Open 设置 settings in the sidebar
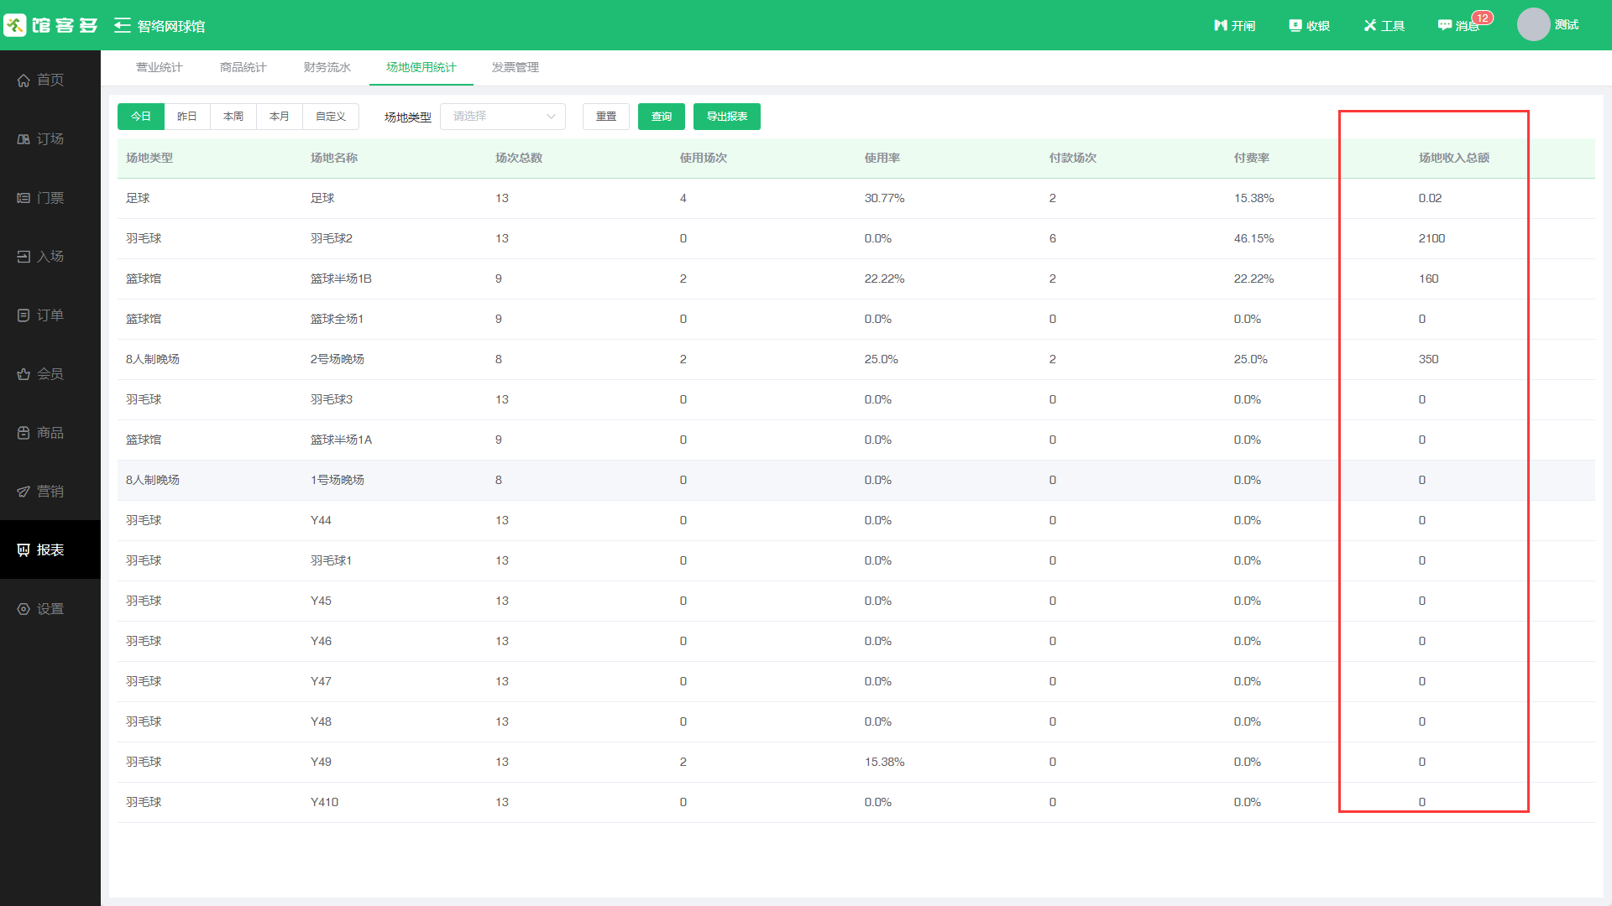The image size is (1612, 906). pos(50,609)
